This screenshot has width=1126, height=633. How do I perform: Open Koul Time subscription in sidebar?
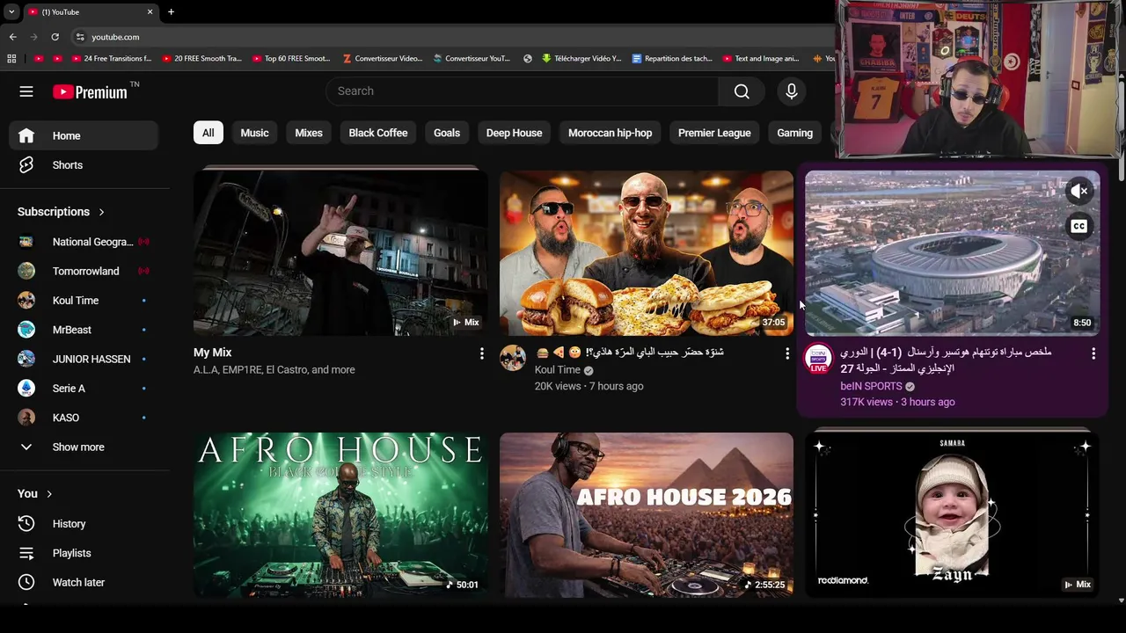point(84,301)
